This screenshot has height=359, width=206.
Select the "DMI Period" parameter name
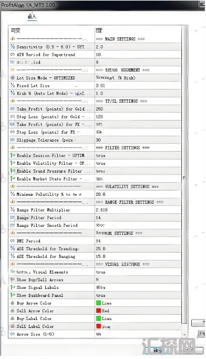click(28, 241)
